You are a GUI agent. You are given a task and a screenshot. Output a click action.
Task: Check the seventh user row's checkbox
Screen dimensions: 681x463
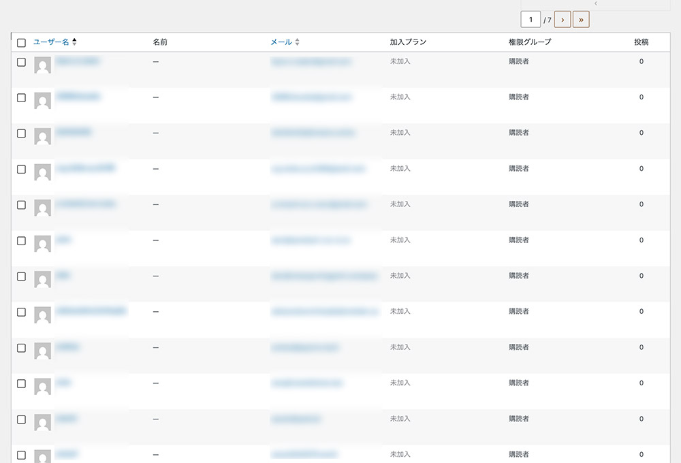click(21, 276)
